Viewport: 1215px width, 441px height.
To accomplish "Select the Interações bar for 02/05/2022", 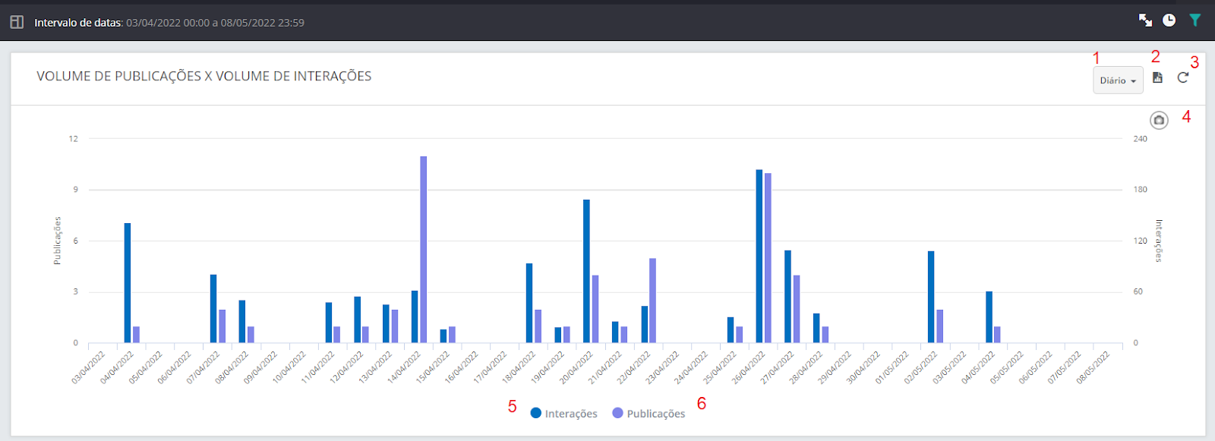I will (x=931, y=297).
